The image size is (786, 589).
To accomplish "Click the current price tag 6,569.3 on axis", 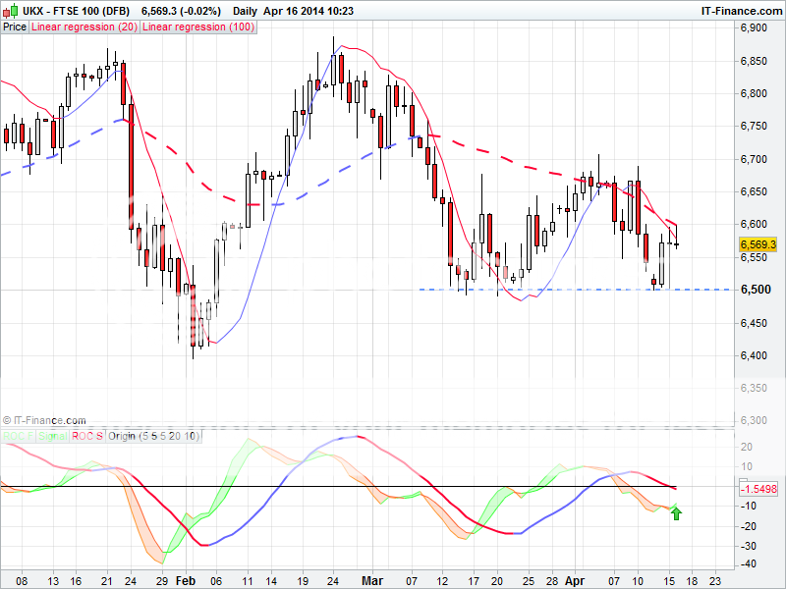I will tap(759, 244).
